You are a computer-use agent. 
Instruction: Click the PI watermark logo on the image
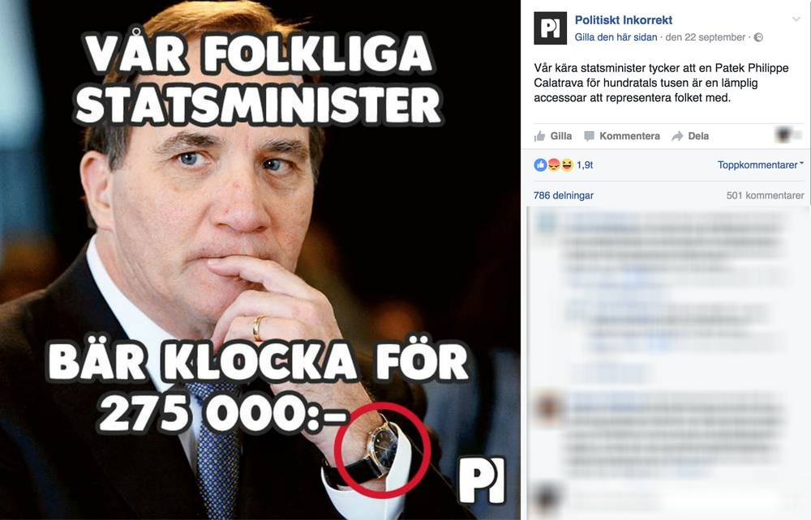tap(482, 480)
